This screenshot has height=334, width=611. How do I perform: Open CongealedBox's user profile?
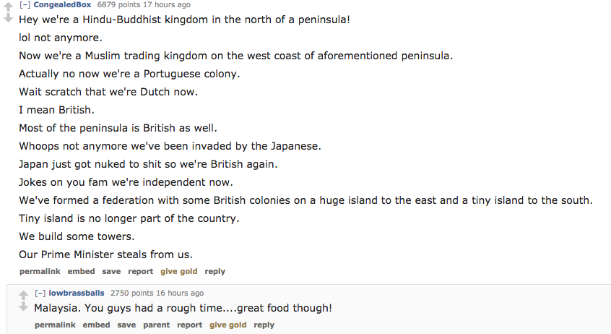tap(62, 5)
